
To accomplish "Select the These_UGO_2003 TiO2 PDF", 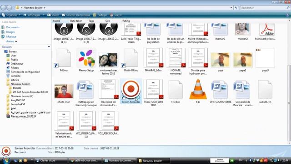I will (153, 89).
